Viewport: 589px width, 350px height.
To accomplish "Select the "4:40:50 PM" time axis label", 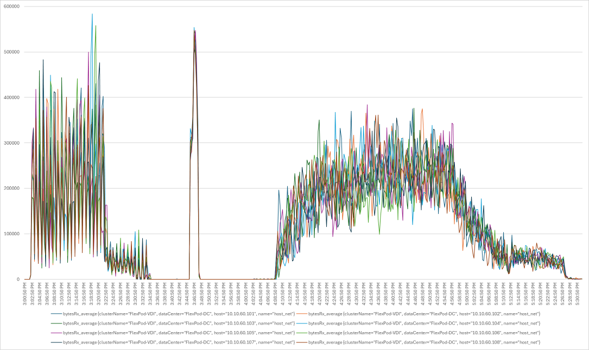I will 393,294.
